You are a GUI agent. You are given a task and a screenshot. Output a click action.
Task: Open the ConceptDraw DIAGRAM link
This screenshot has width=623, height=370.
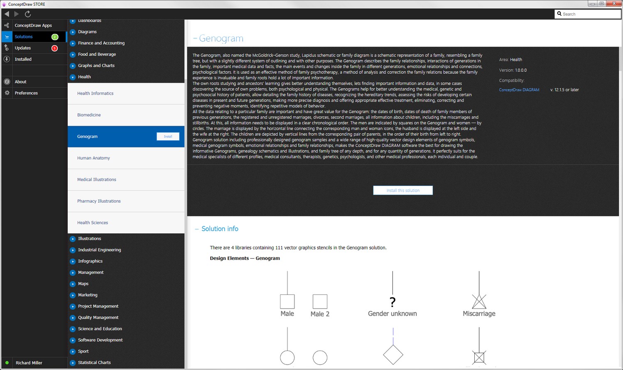click(519, 90)
